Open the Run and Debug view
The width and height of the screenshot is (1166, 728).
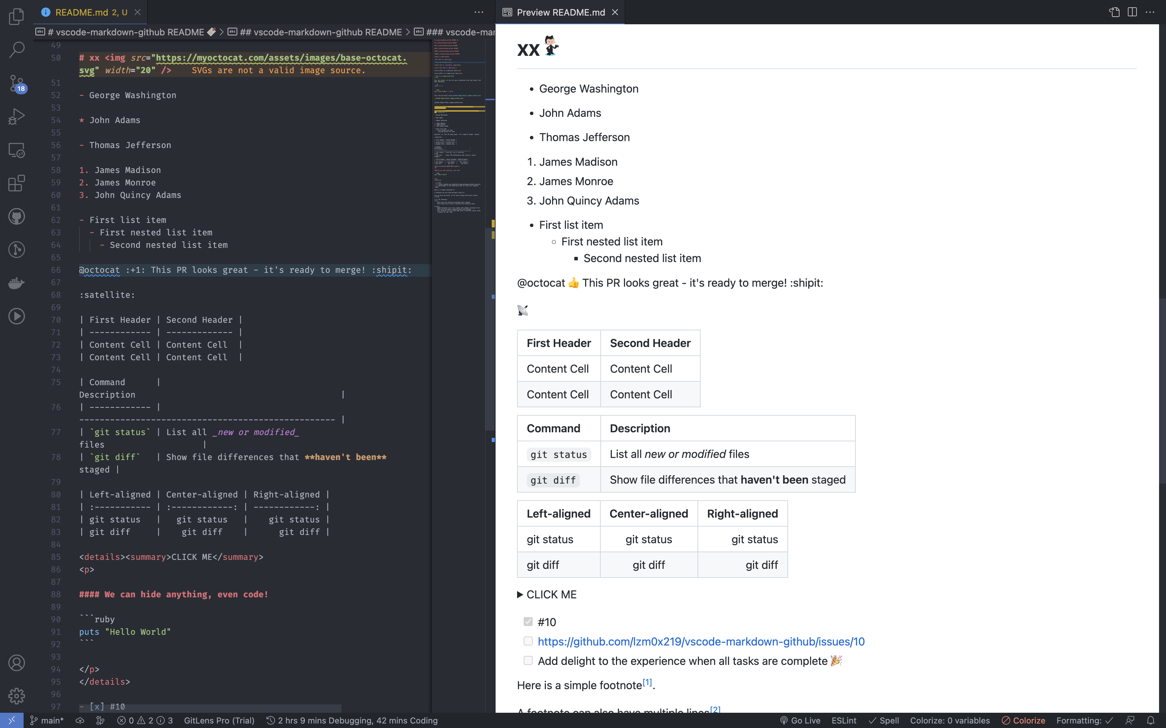pyautogui.click(x=16, y=115)
